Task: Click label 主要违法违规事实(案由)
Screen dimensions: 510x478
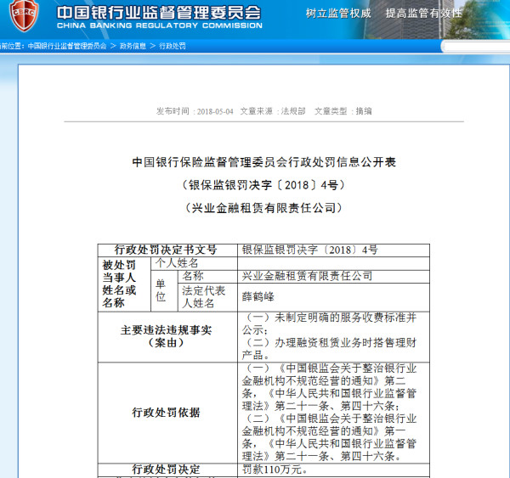Action: (x=166, y=336)
